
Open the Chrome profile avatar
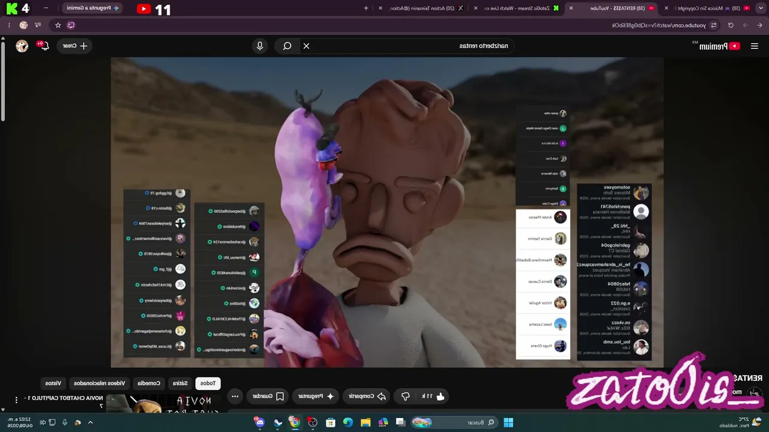pos(23,25)
